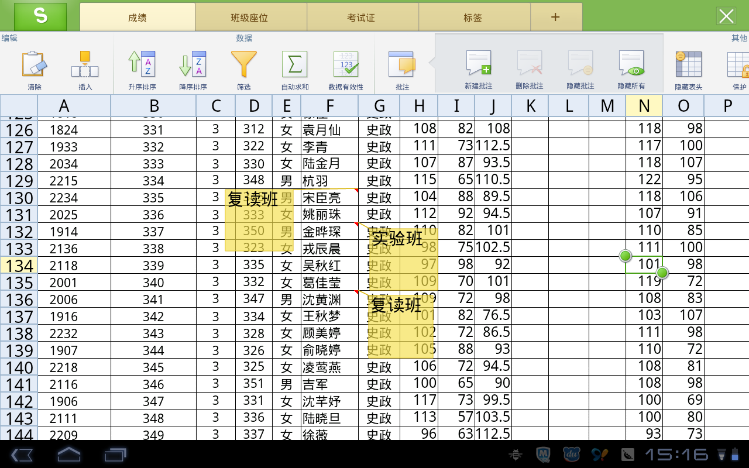Tap the Android back button

coord(22,455)
